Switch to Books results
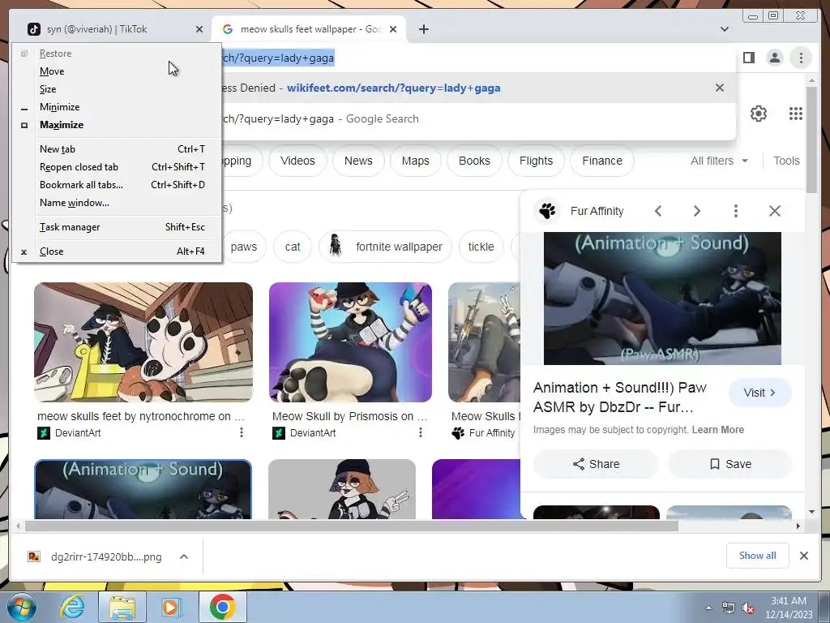Screen dimensions: 830x623 coord(474,161)
